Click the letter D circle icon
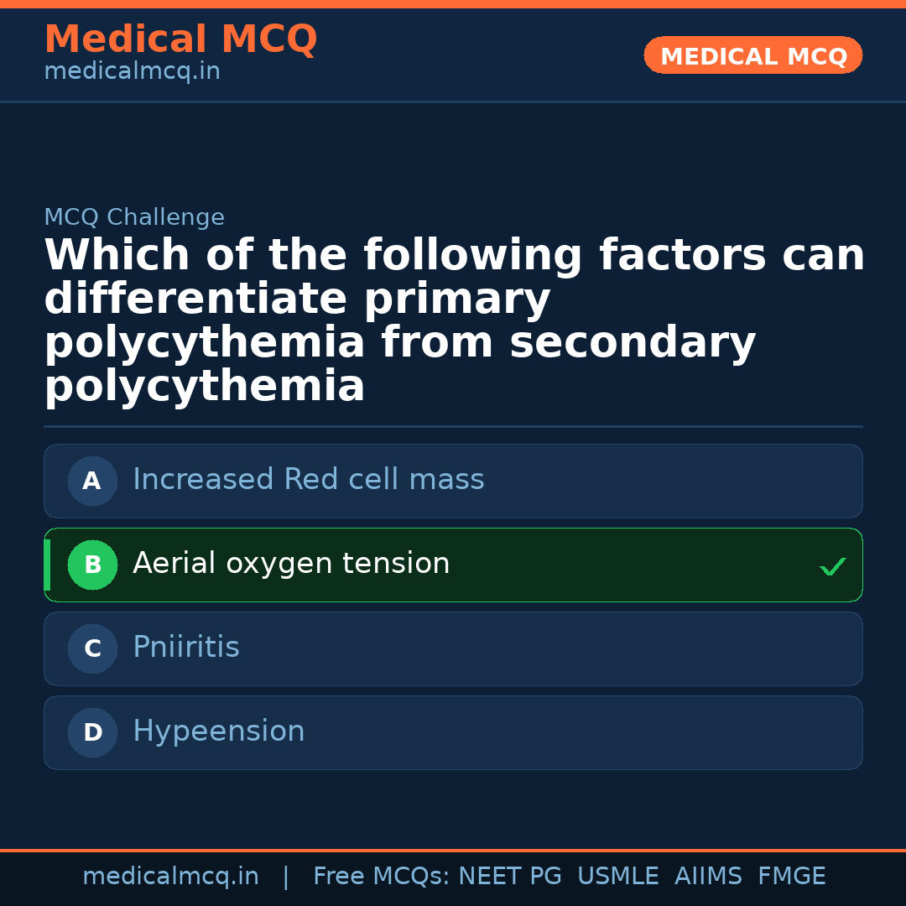Viewport: 906px width, 906px height. (x=92, y=733)
